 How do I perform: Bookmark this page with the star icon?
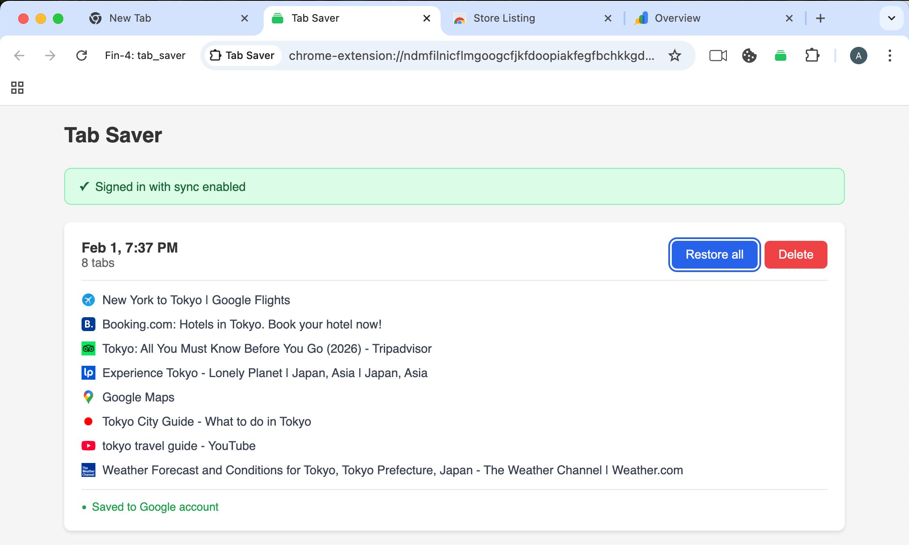pos(675,55)
